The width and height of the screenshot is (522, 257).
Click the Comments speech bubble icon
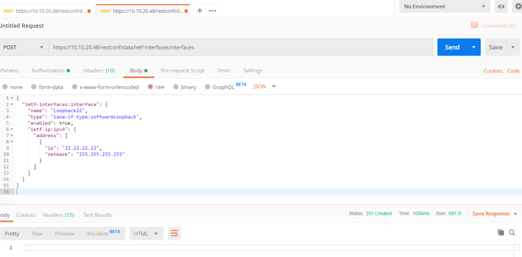coord(475,25)
